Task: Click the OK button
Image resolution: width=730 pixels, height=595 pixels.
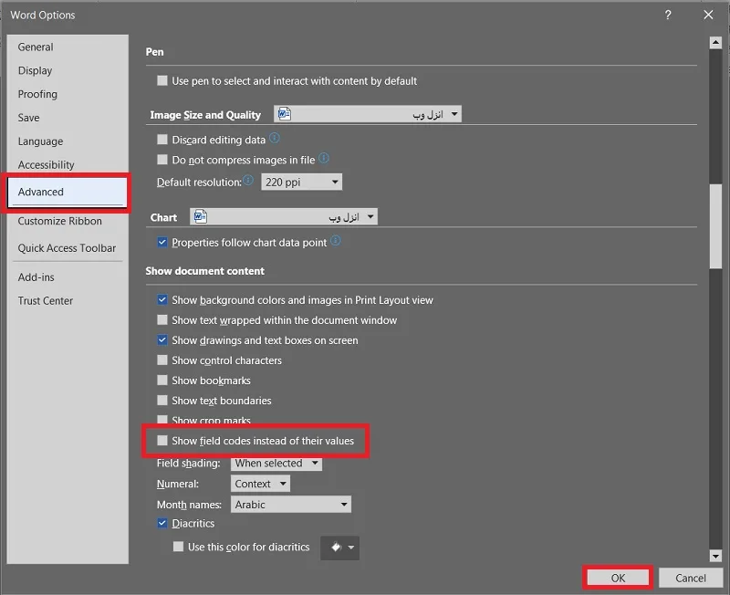Action: pos(618,578)
